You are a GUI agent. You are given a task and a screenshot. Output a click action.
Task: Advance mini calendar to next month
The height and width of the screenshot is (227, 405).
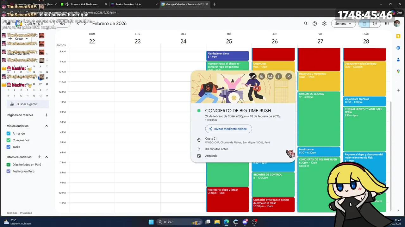[47, 54]
